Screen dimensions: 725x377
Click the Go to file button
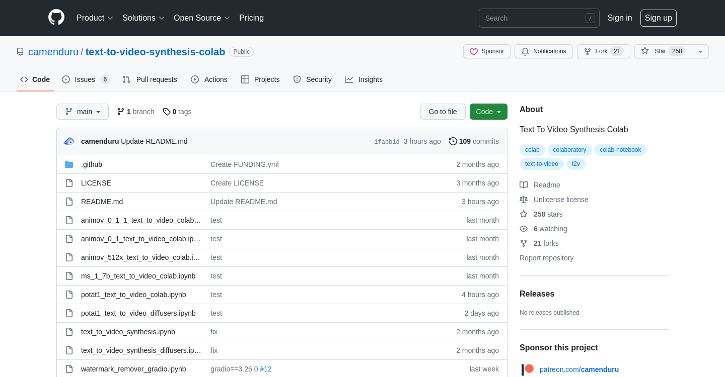(443, 112)
